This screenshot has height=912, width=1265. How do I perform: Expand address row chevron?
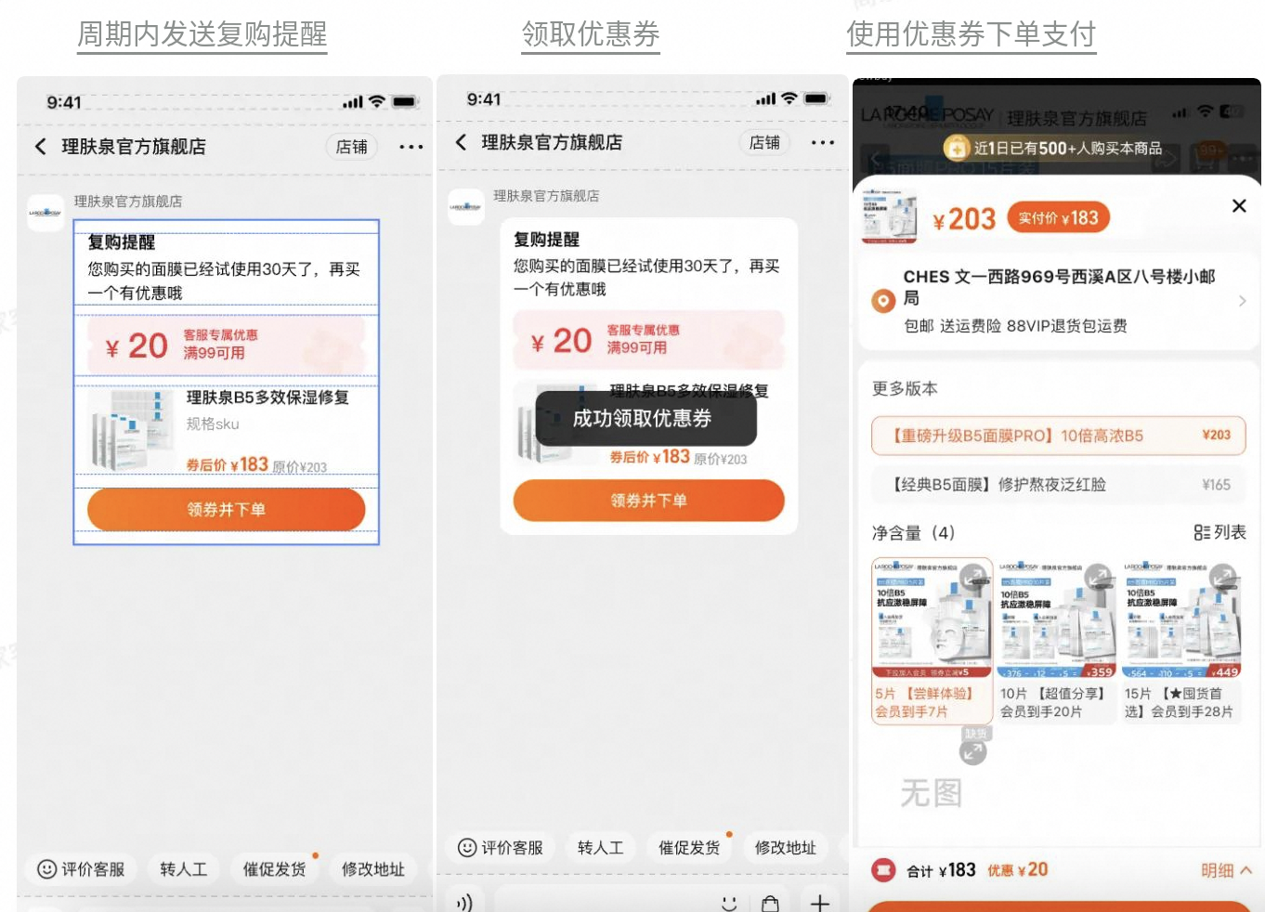click(1242, 301)
